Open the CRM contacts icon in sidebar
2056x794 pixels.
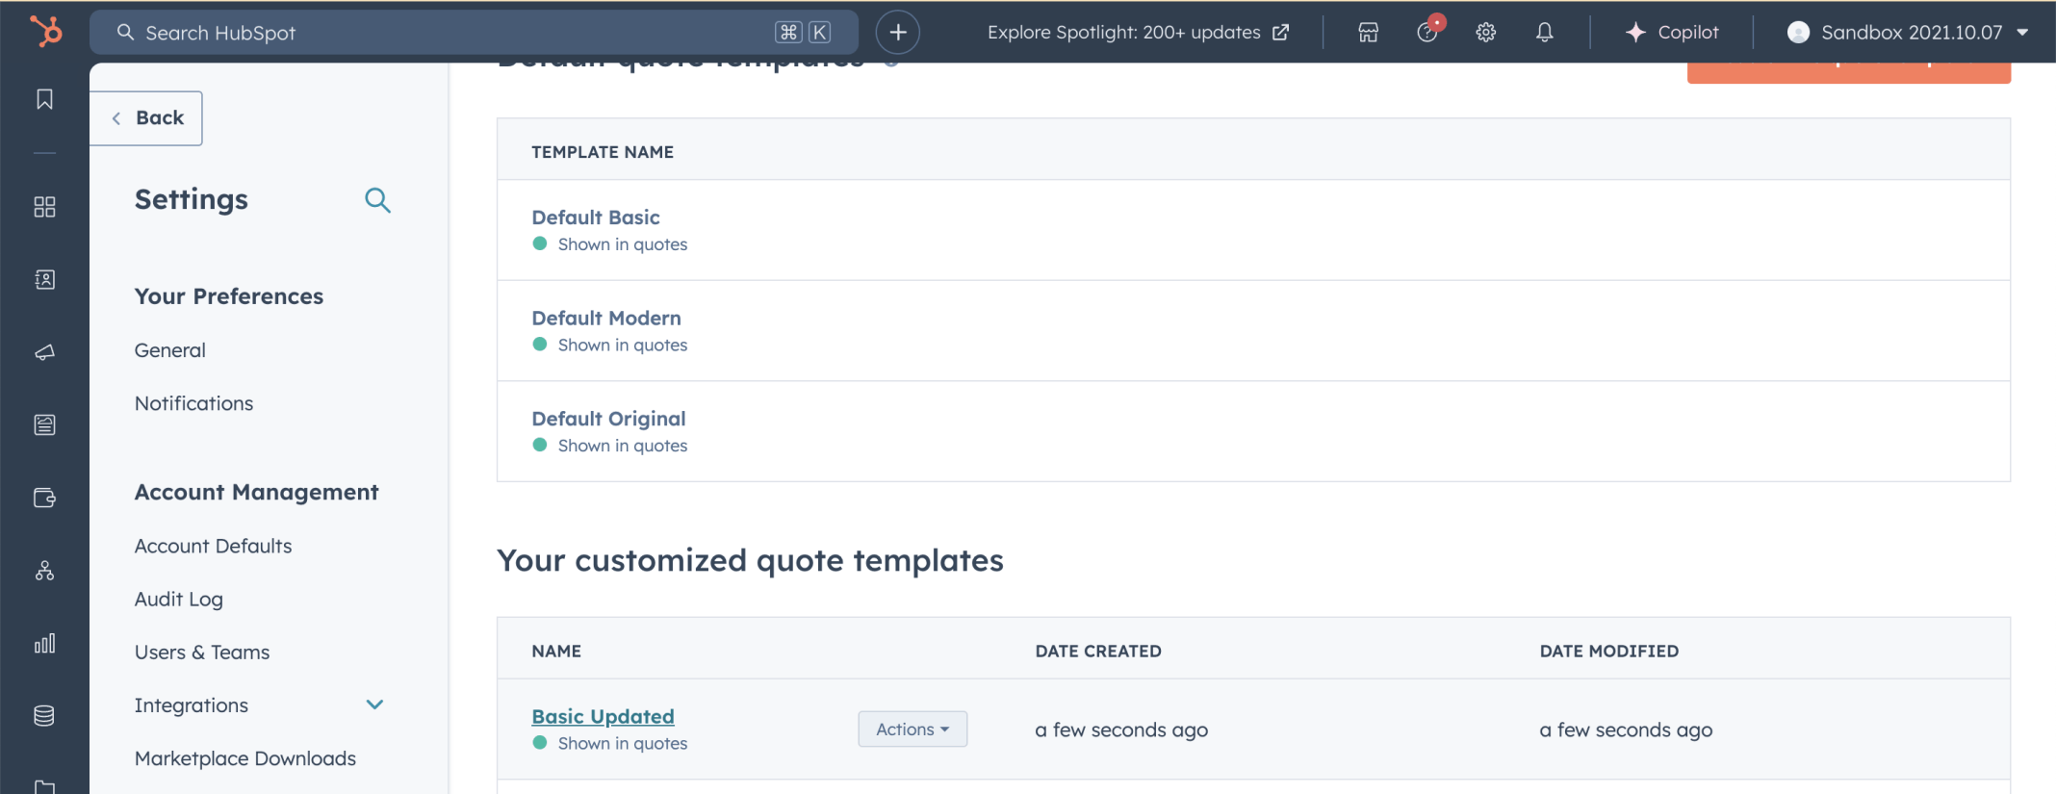[x=44, y=279]
